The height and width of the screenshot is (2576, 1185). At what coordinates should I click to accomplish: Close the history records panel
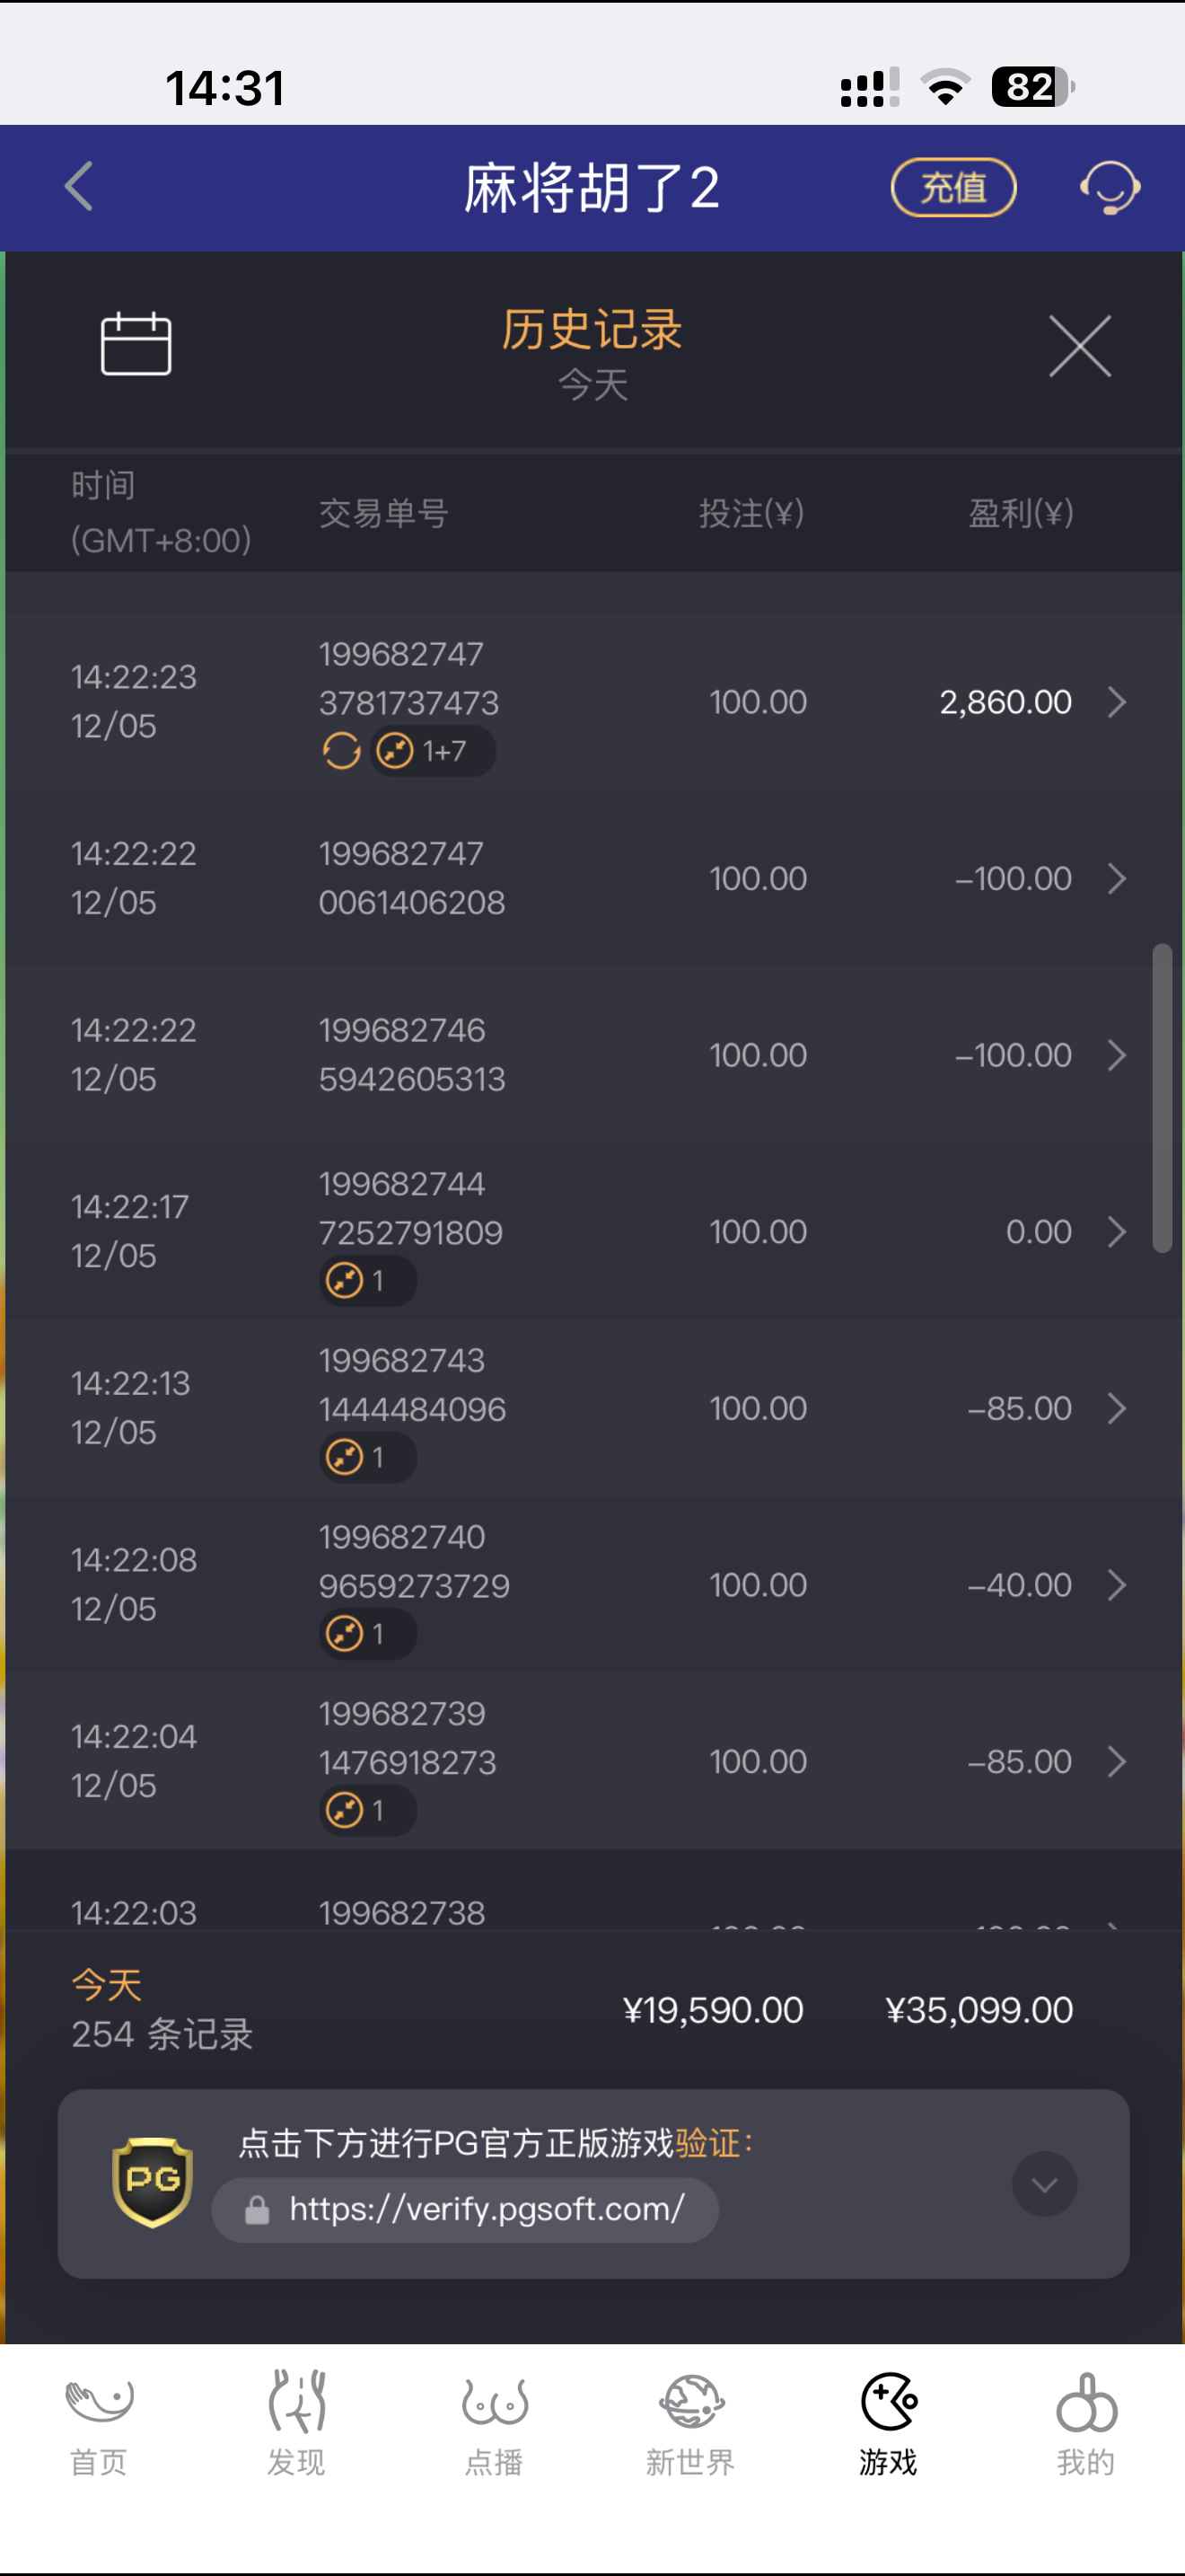click(1079, 347)
